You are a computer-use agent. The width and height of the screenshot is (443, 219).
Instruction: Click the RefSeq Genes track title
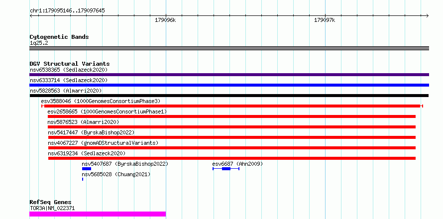50,203
